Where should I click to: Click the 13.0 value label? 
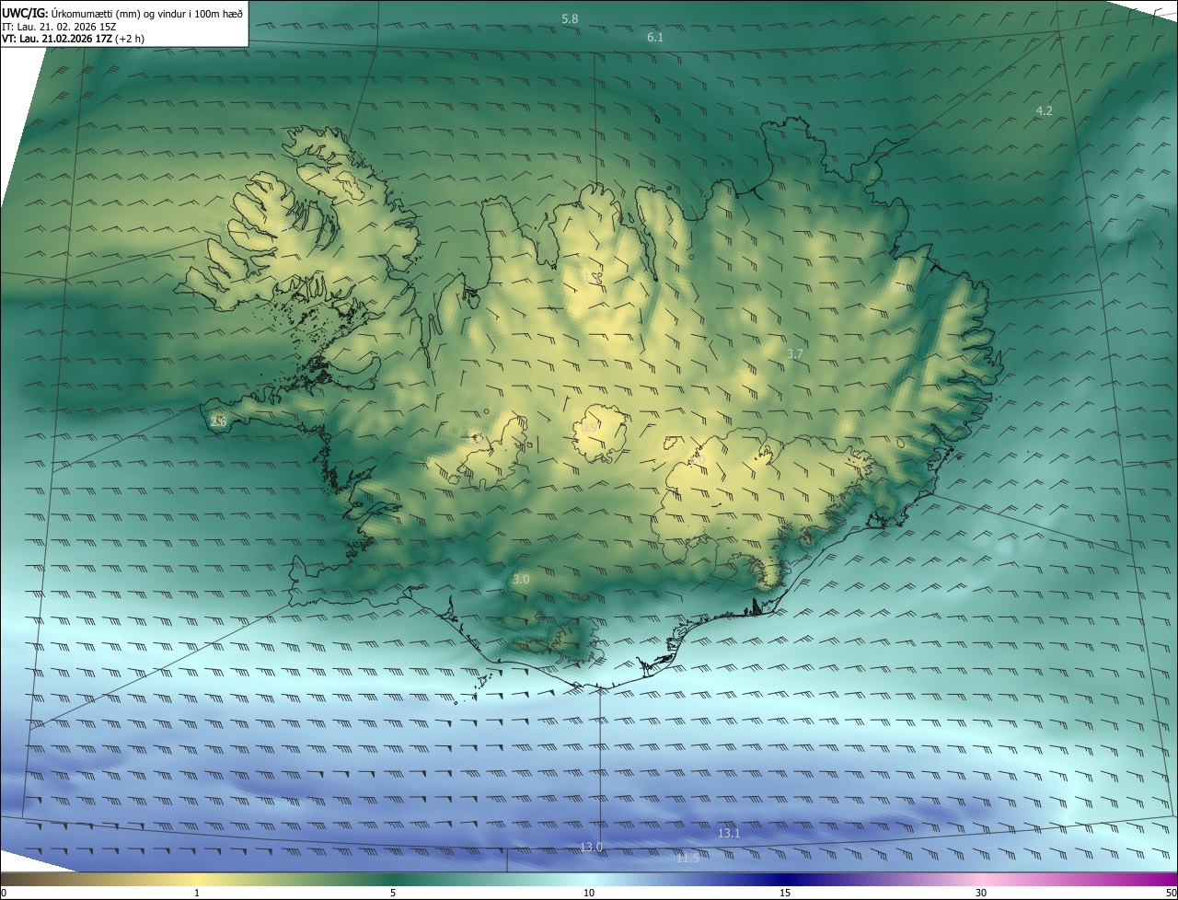(591, 847)
